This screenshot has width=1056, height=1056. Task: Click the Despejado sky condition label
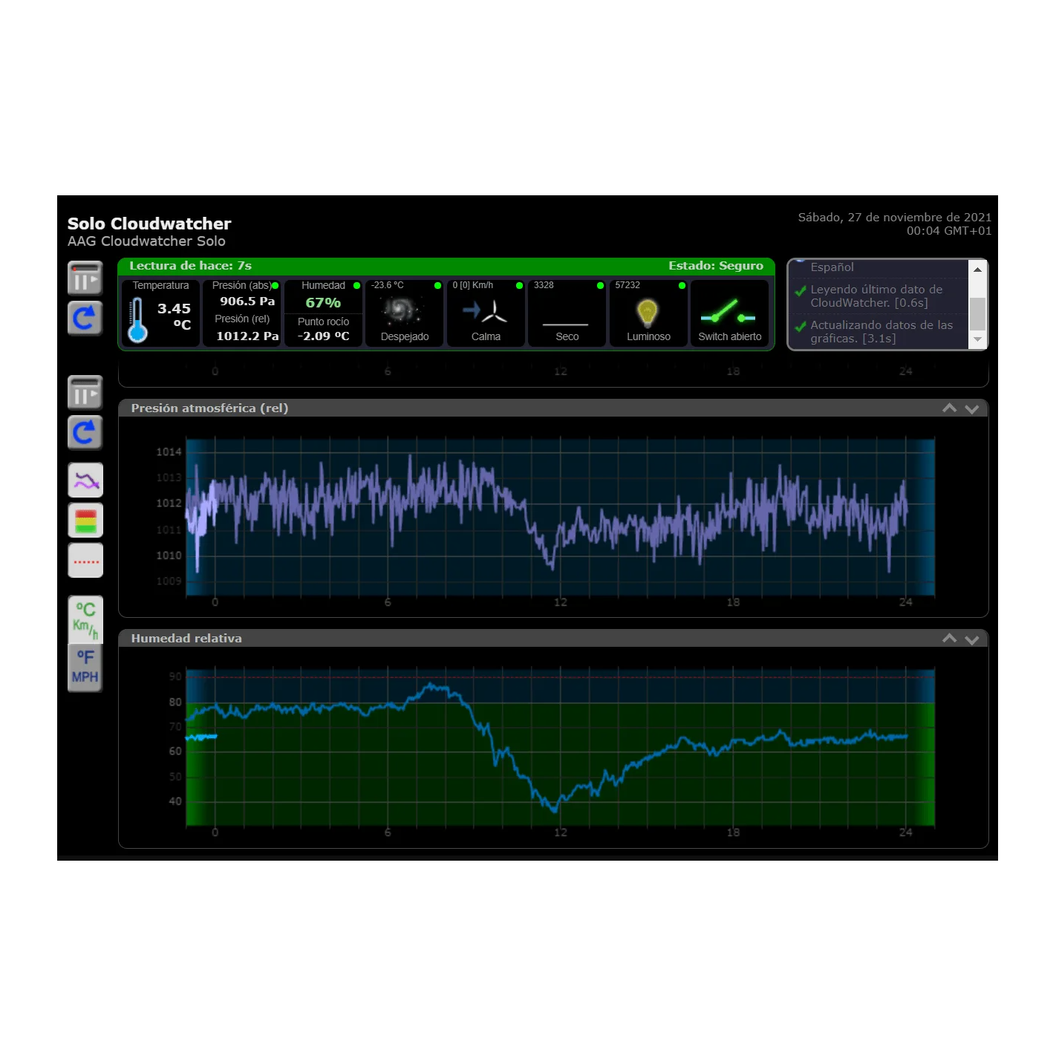[x=405, y=337]
